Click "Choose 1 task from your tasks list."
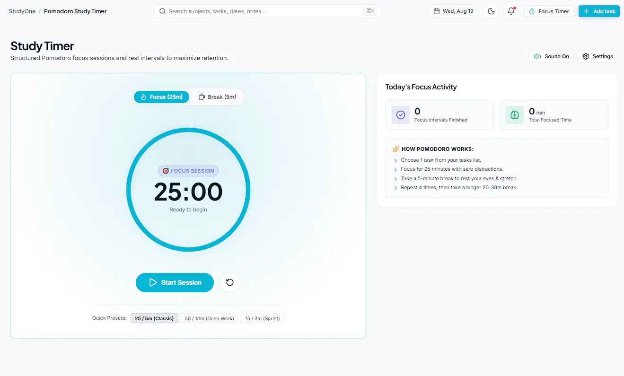Screen dimensions: 624x376 (441, 160)
